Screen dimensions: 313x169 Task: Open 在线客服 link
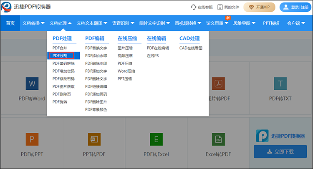pos(202,7)
